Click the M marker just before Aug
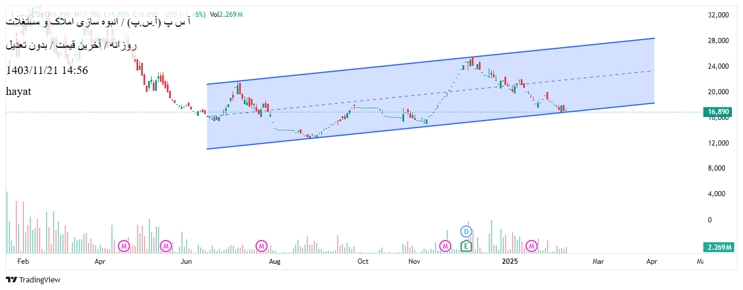The width and height of the screenshot is (743, 290). pyautogui.click(x=262, y=246)
